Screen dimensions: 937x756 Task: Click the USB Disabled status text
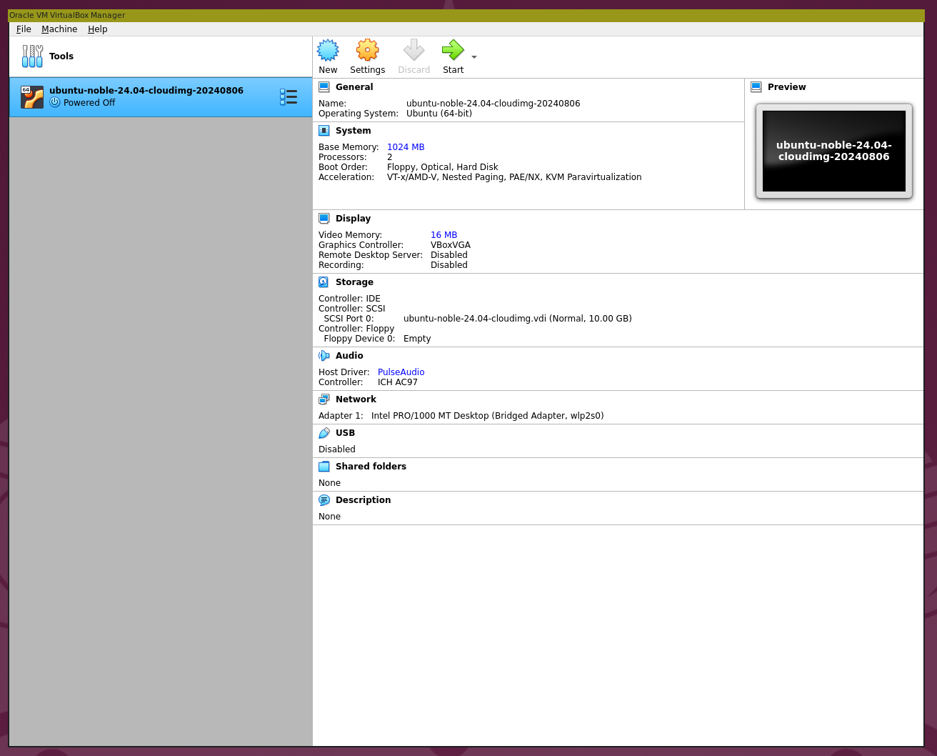(337, 449)
